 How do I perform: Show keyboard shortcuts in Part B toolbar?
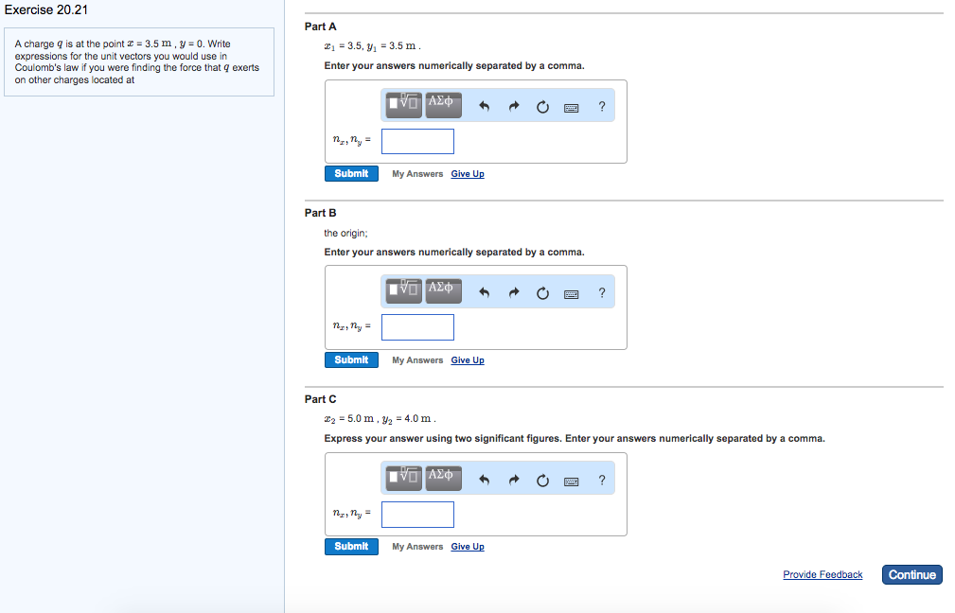(572, 293)
